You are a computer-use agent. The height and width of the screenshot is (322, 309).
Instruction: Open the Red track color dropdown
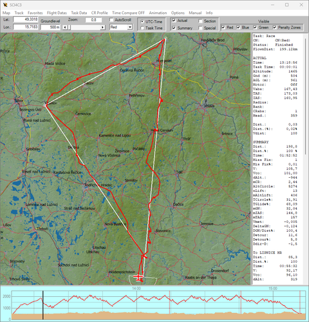coord(130,27)
